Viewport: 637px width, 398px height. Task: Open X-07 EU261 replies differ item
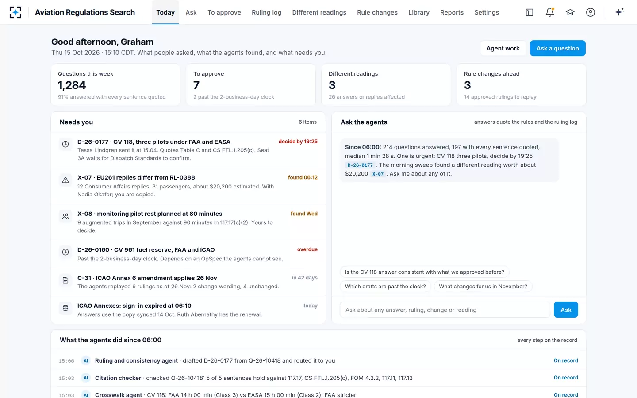[x=188, y=186]
